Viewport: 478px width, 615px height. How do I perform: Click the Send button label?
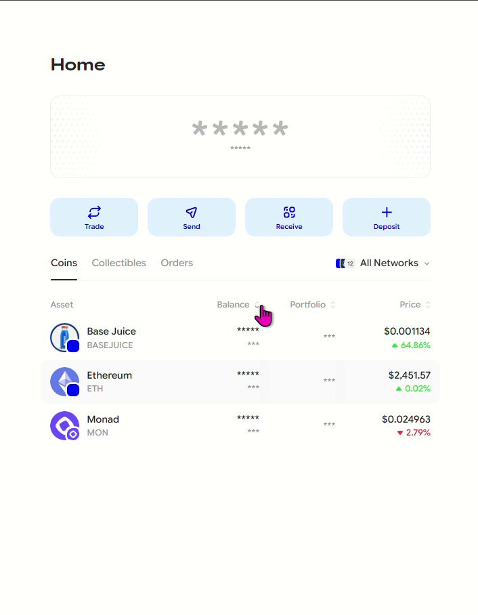[192, 227]
